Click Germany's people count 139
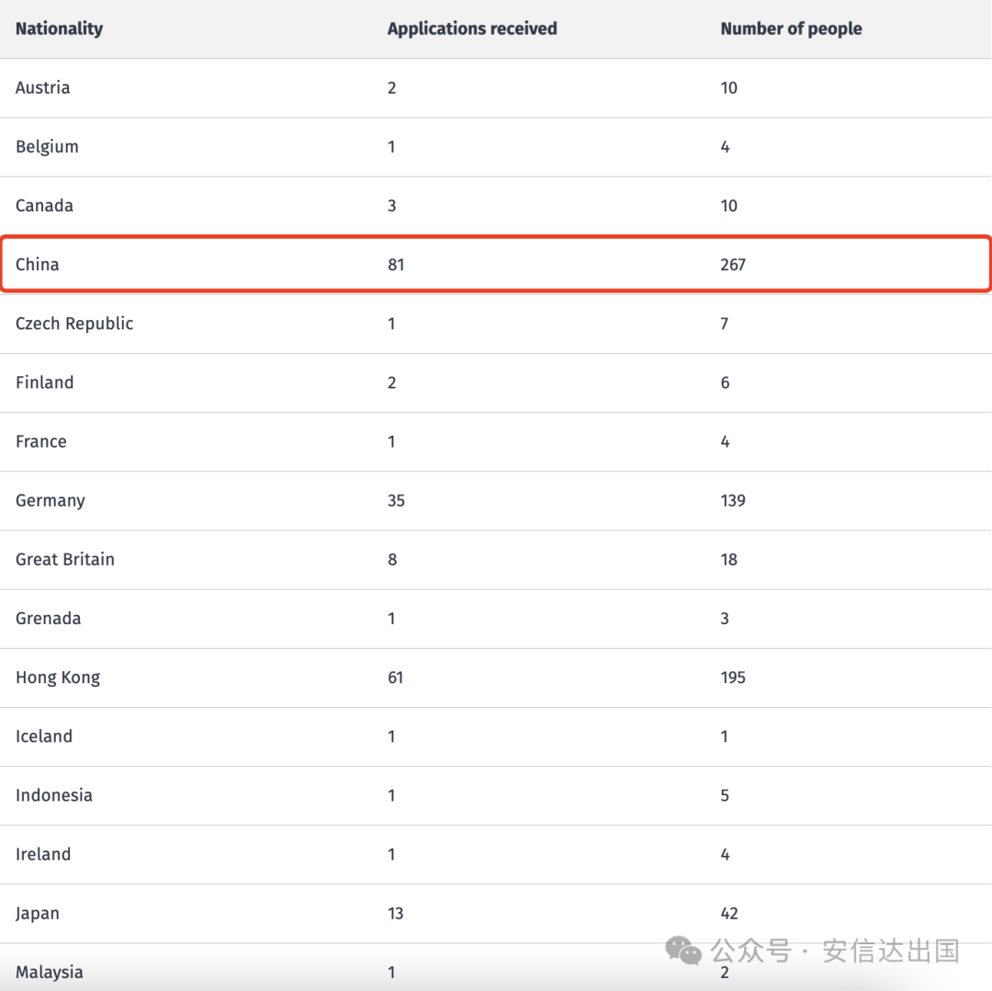This screenshot has height=991, width=992. click(733, 501)
